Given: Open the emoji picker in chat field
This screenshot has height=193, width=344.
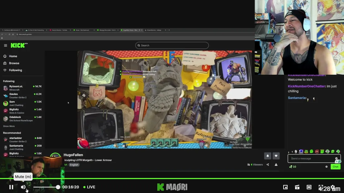Looking at the screenshot, I should (x=336, y=158).
